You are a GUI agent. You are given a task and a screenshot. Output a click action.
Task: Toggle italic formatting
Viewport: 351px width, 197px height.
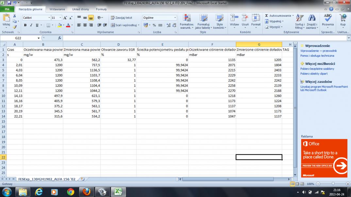click(31, 25)
